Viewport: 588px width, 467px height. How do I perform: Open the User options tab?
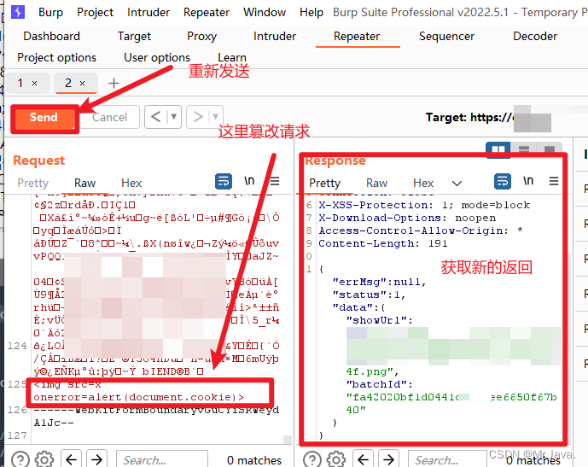(x=157, y=57)
